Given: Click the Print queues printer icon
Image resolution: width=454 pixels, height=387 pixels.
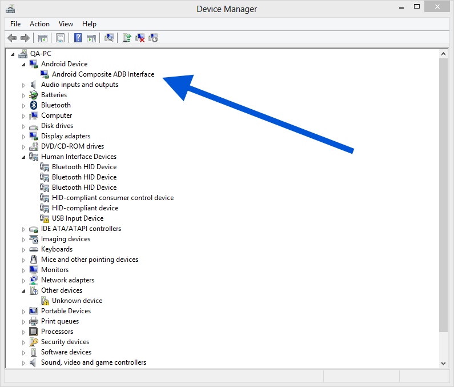Looking at the screenshot, I should pos(34,321).
